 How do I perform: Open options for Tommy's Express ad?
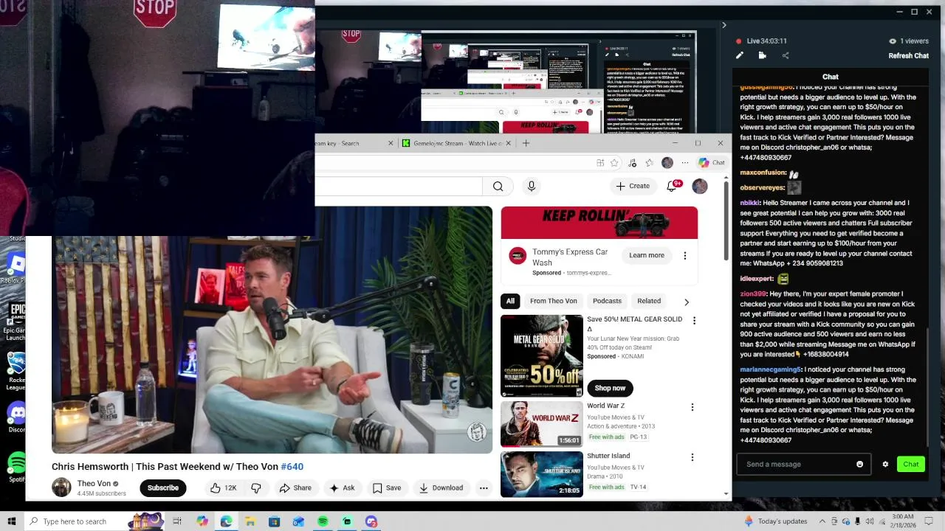pos(684,255)
